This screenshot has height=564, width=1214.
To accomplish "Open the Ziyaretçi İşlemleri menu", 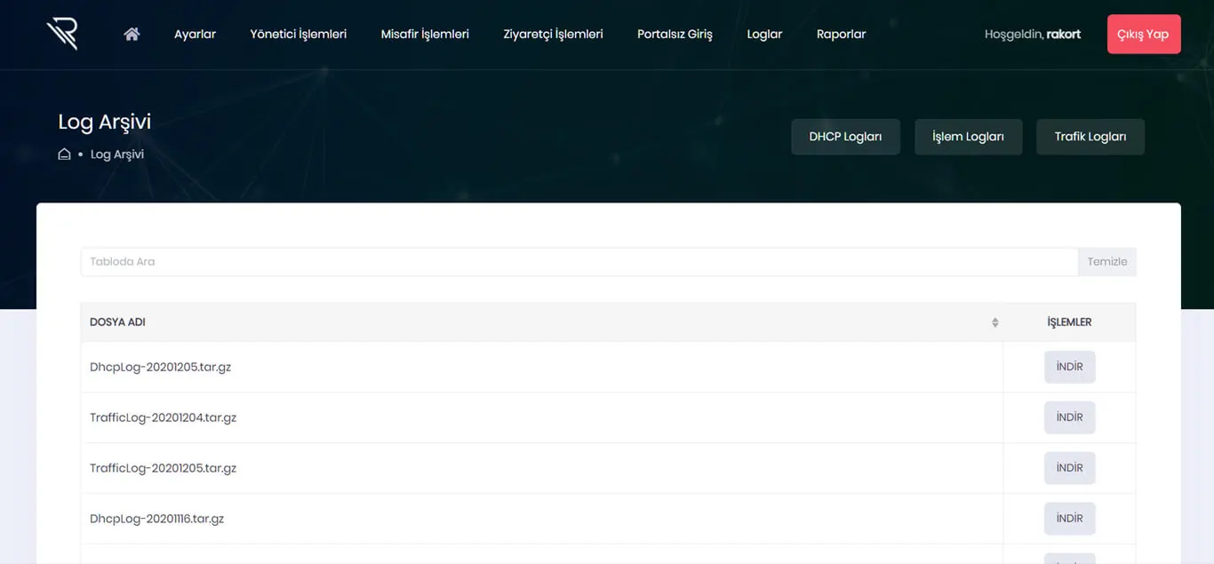I will pos(552,34).
